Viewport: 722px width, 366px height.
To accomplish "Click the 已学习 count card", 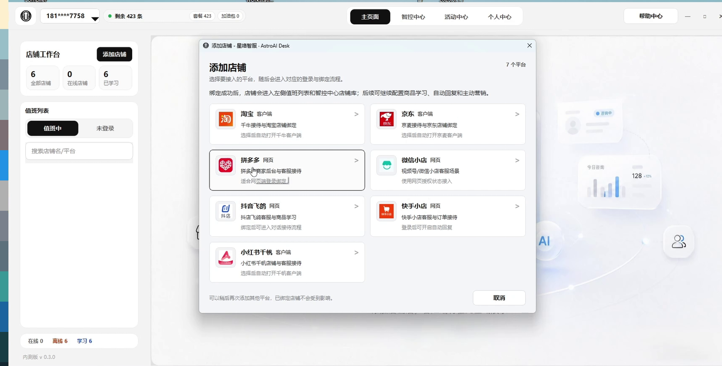I will click(116, 78).
